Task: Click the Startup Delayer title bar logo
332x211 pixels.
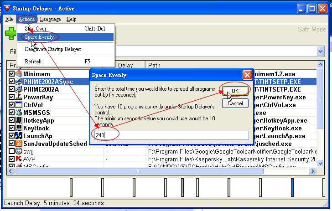Action: (7, 8)
